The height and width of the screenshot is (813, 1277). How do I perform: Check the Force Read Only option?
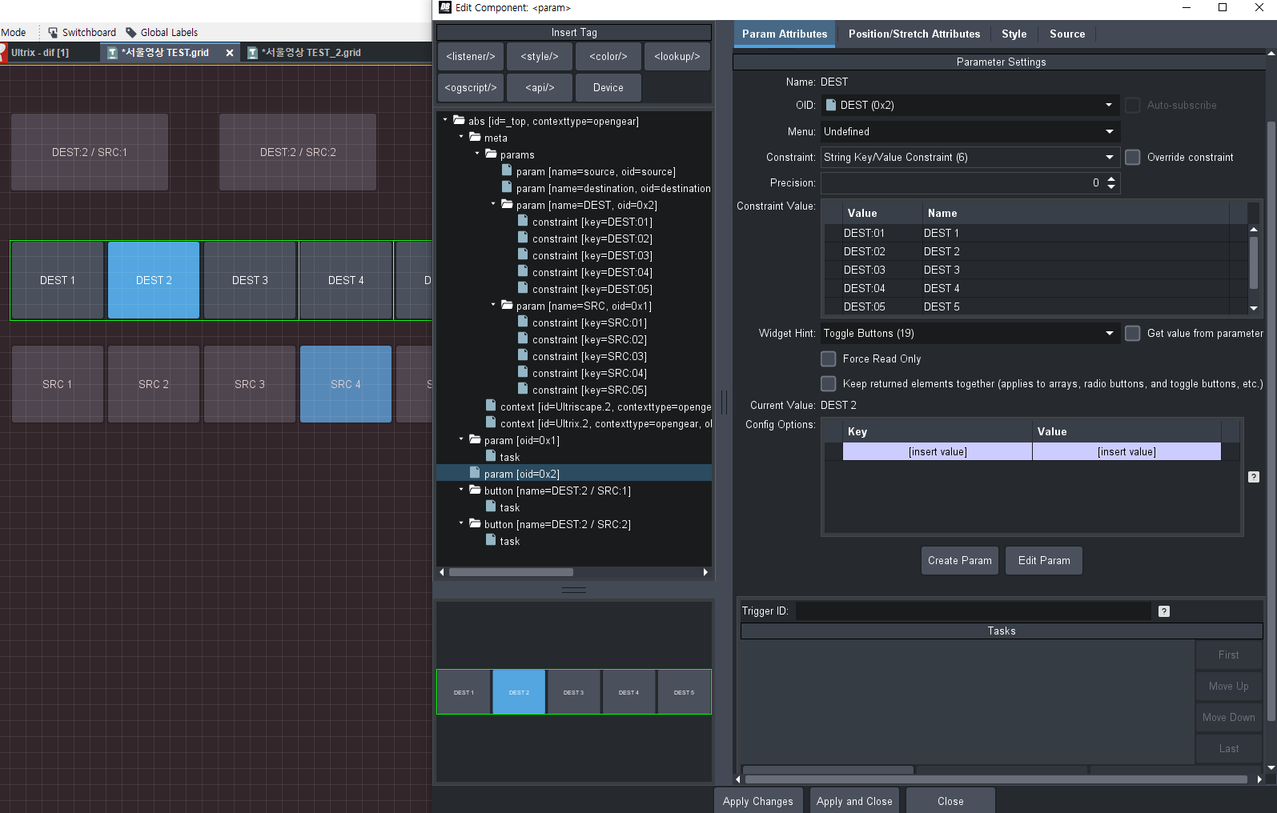(829, 359)
